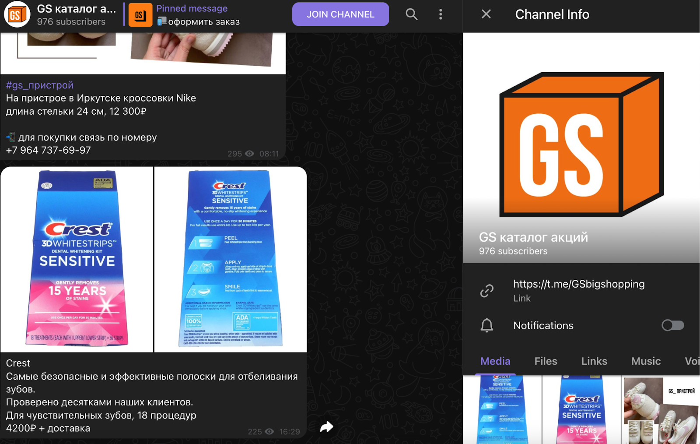Open the https://t.me/GSbigshopping link
This screenshot has width=700, height=444.
[x=579, y=284]
